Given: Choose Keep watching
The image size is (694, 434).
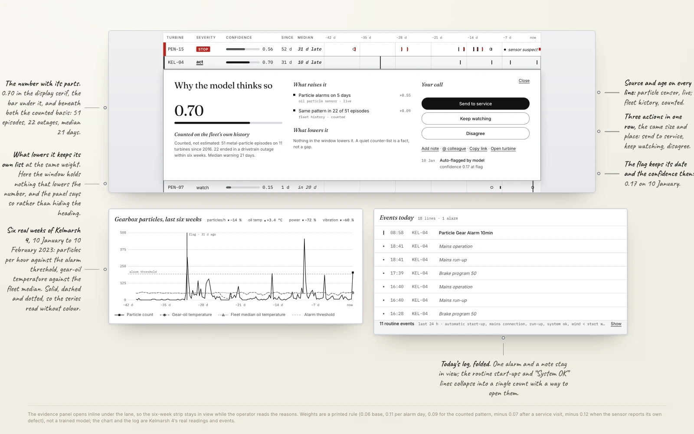Looking at the screenshot, I should click(475, 118).
